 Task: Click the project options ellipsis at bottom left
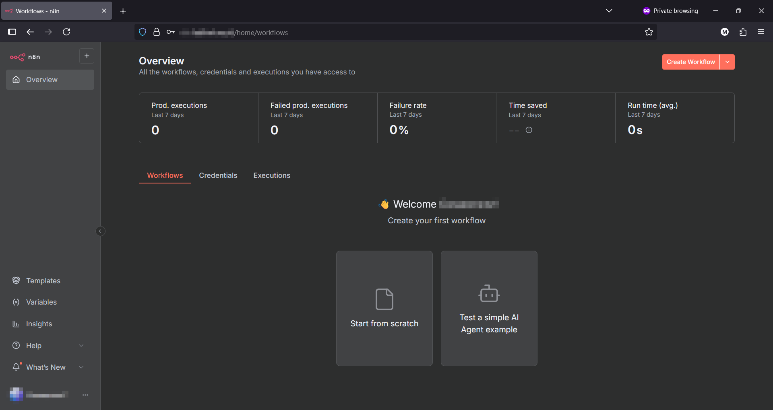85,395
